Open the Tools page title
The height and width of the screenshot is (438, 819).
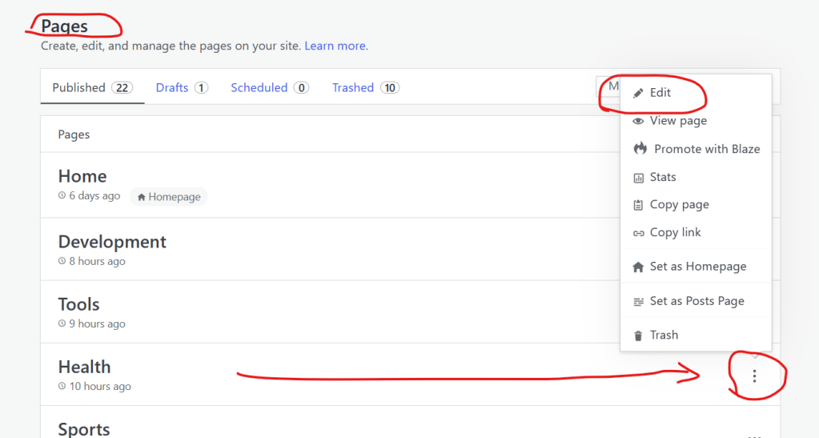[x=78, y=304]
